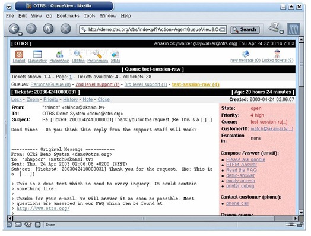Open the Help menu
The image size is (311, 236).
(x=126, y=16)
